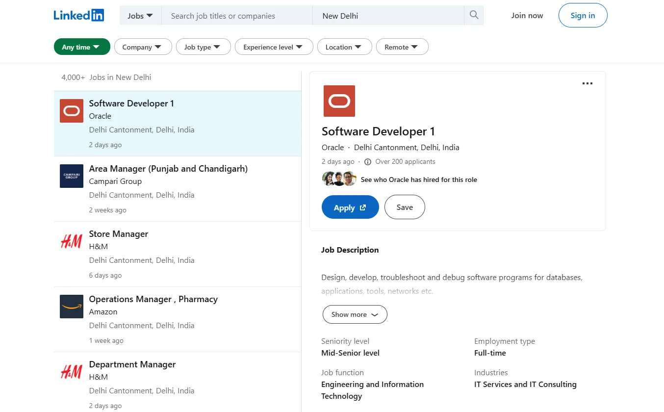The image size is (664, 412).
Task: Click the Amazon logo in Operations Manager listing
Action: tap(72, 307)
